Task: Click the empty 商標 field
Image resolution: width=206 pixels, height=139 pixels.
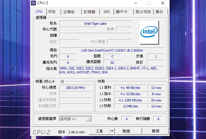Action: 124,29
